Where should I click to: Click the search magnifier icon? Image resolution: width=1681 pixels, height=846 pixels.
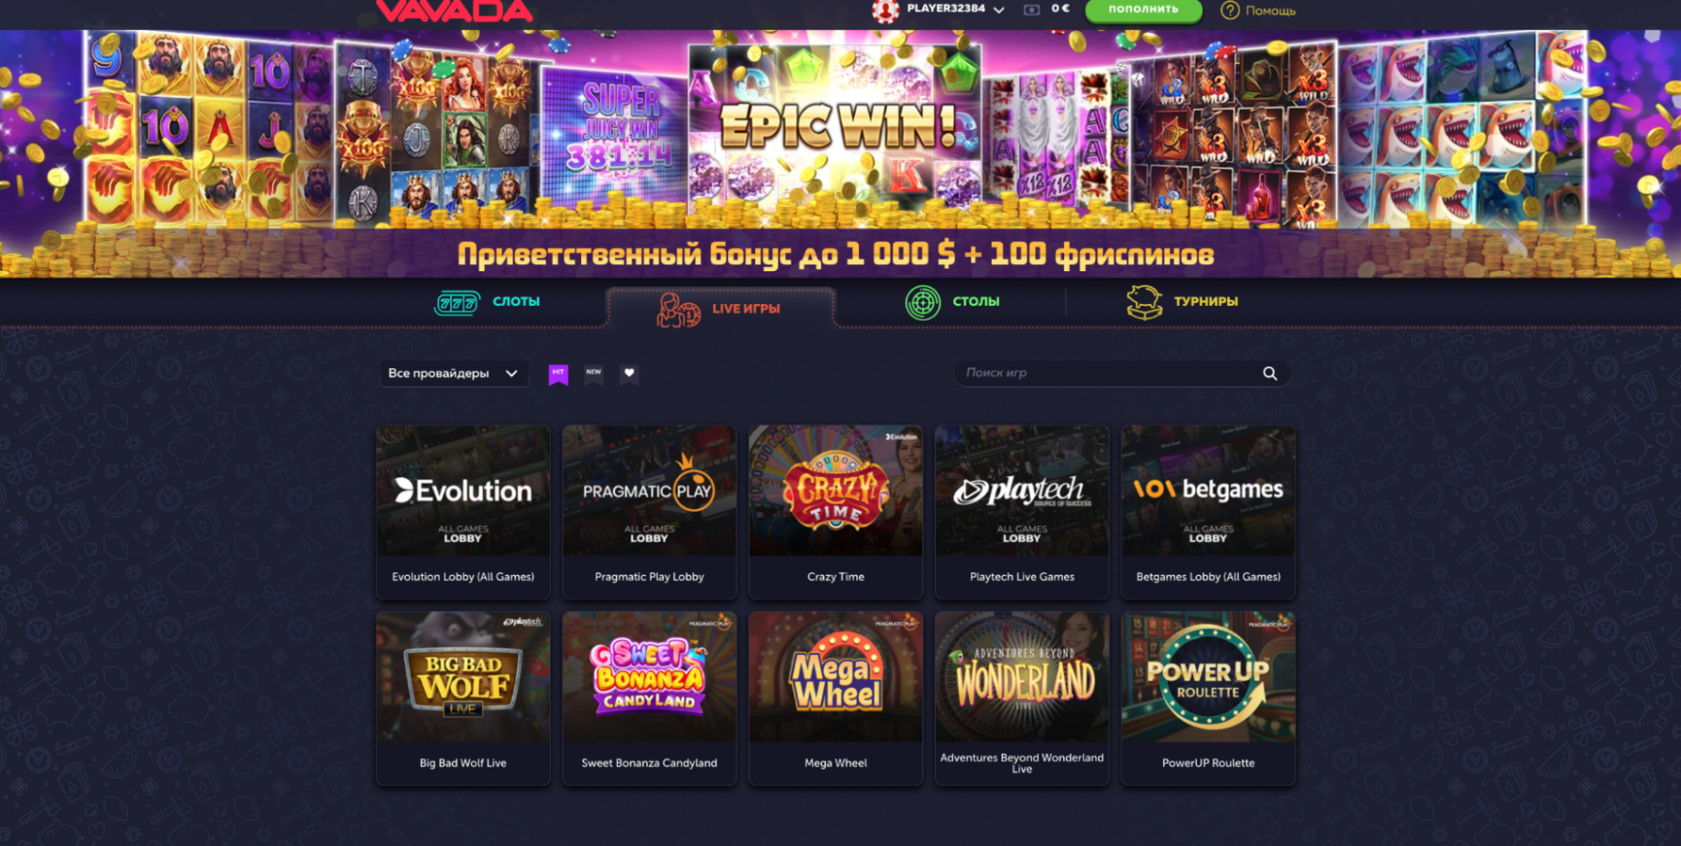[x=1269, y=374]
